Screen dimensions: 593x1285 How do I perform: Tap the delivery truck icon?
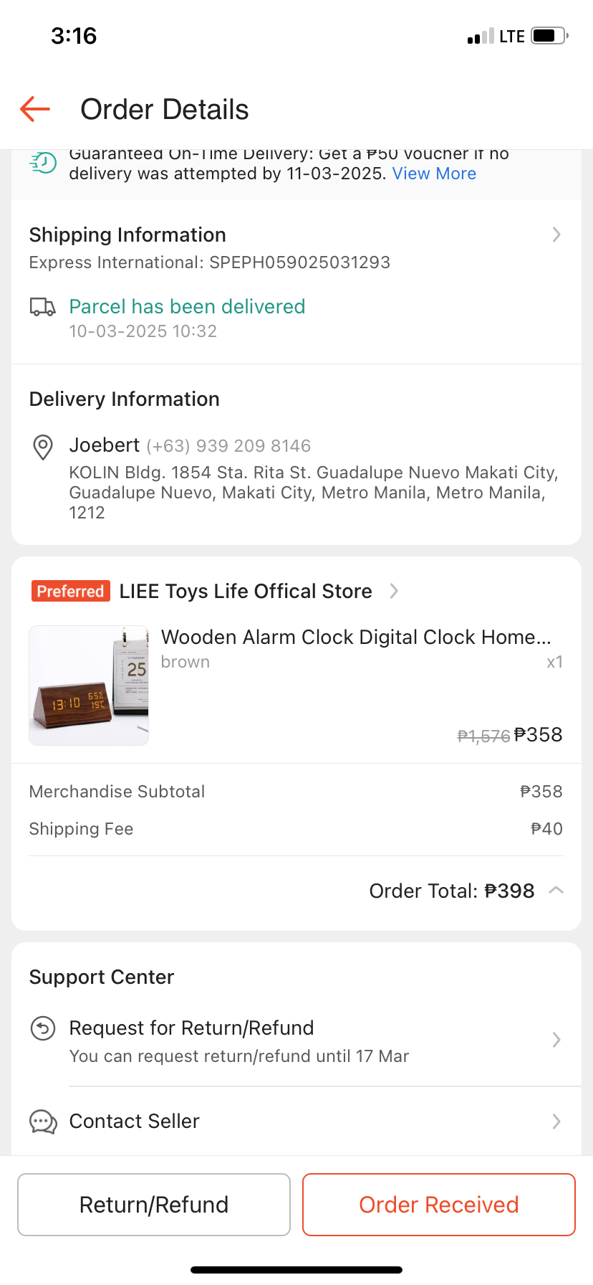[x=43, y=307]
